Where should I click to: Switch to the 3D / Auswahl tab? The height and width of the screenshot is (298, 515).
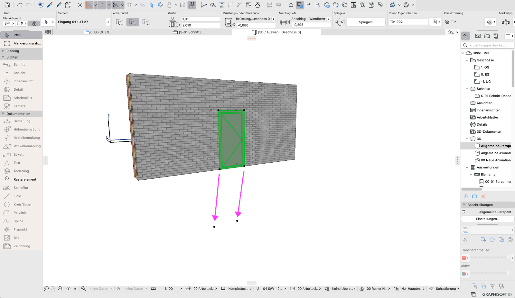(x=276, y=32)
